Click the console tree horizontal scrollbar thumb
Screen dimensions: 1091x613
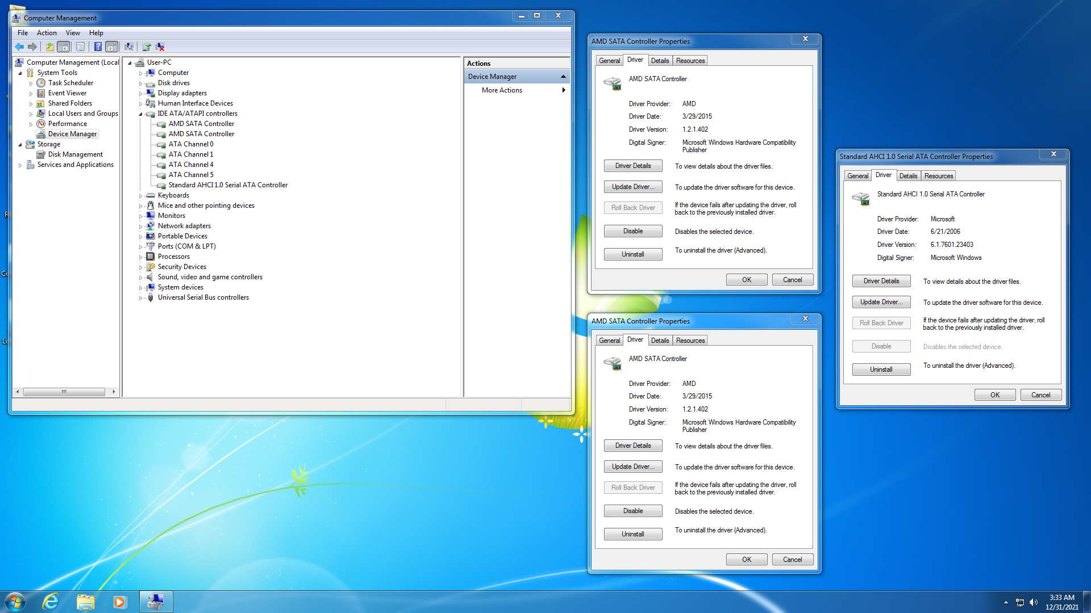click(64, 392)
